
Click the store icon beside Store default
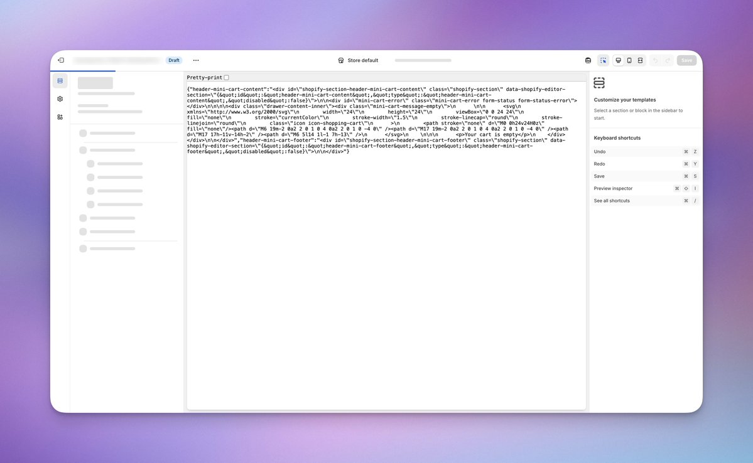pyautogui.click(x=341, y=60)
